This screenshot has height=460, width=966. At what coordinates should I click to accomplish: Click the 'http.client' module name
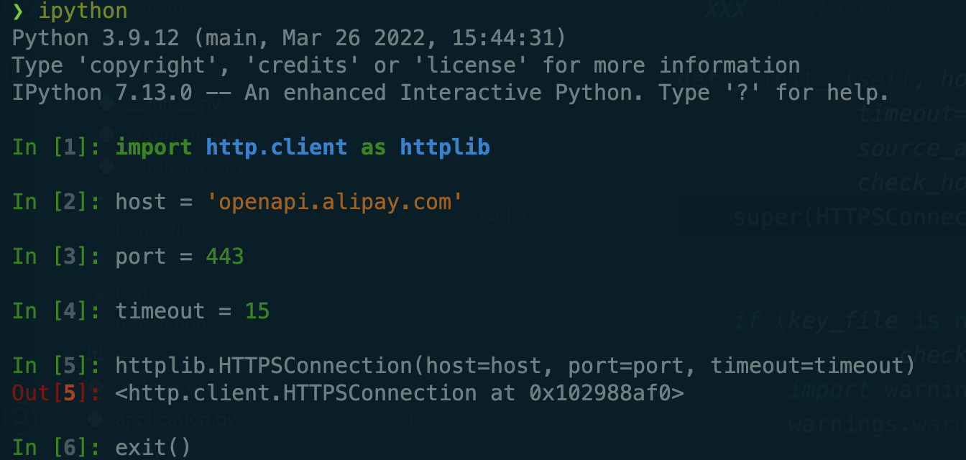(277, 147)
